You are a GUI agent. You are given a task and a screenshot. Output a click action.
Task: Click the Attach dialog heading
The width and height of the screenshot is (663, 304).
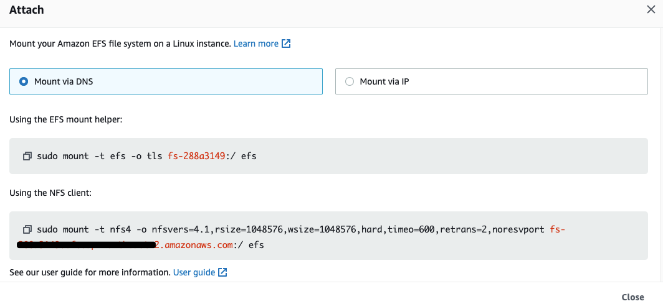pyautogui.click(x=26, y=11)
